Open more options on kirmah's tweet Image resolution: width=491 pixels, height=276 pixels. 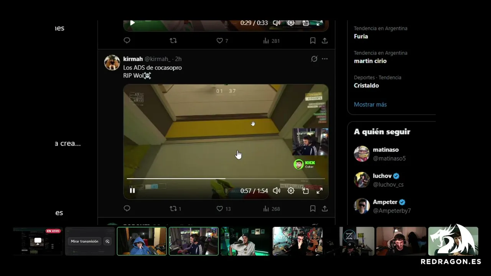(x=325, y=59)
